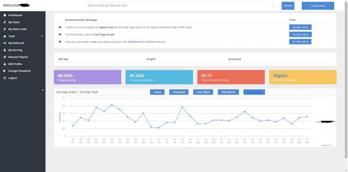Image resolution: width=348 pixels, height=172 pixels.
Task: Click the Dashboard home icon
Action: (5, 15)
